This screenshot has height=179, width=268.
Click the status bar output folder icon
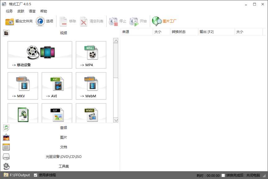[6, 175]
